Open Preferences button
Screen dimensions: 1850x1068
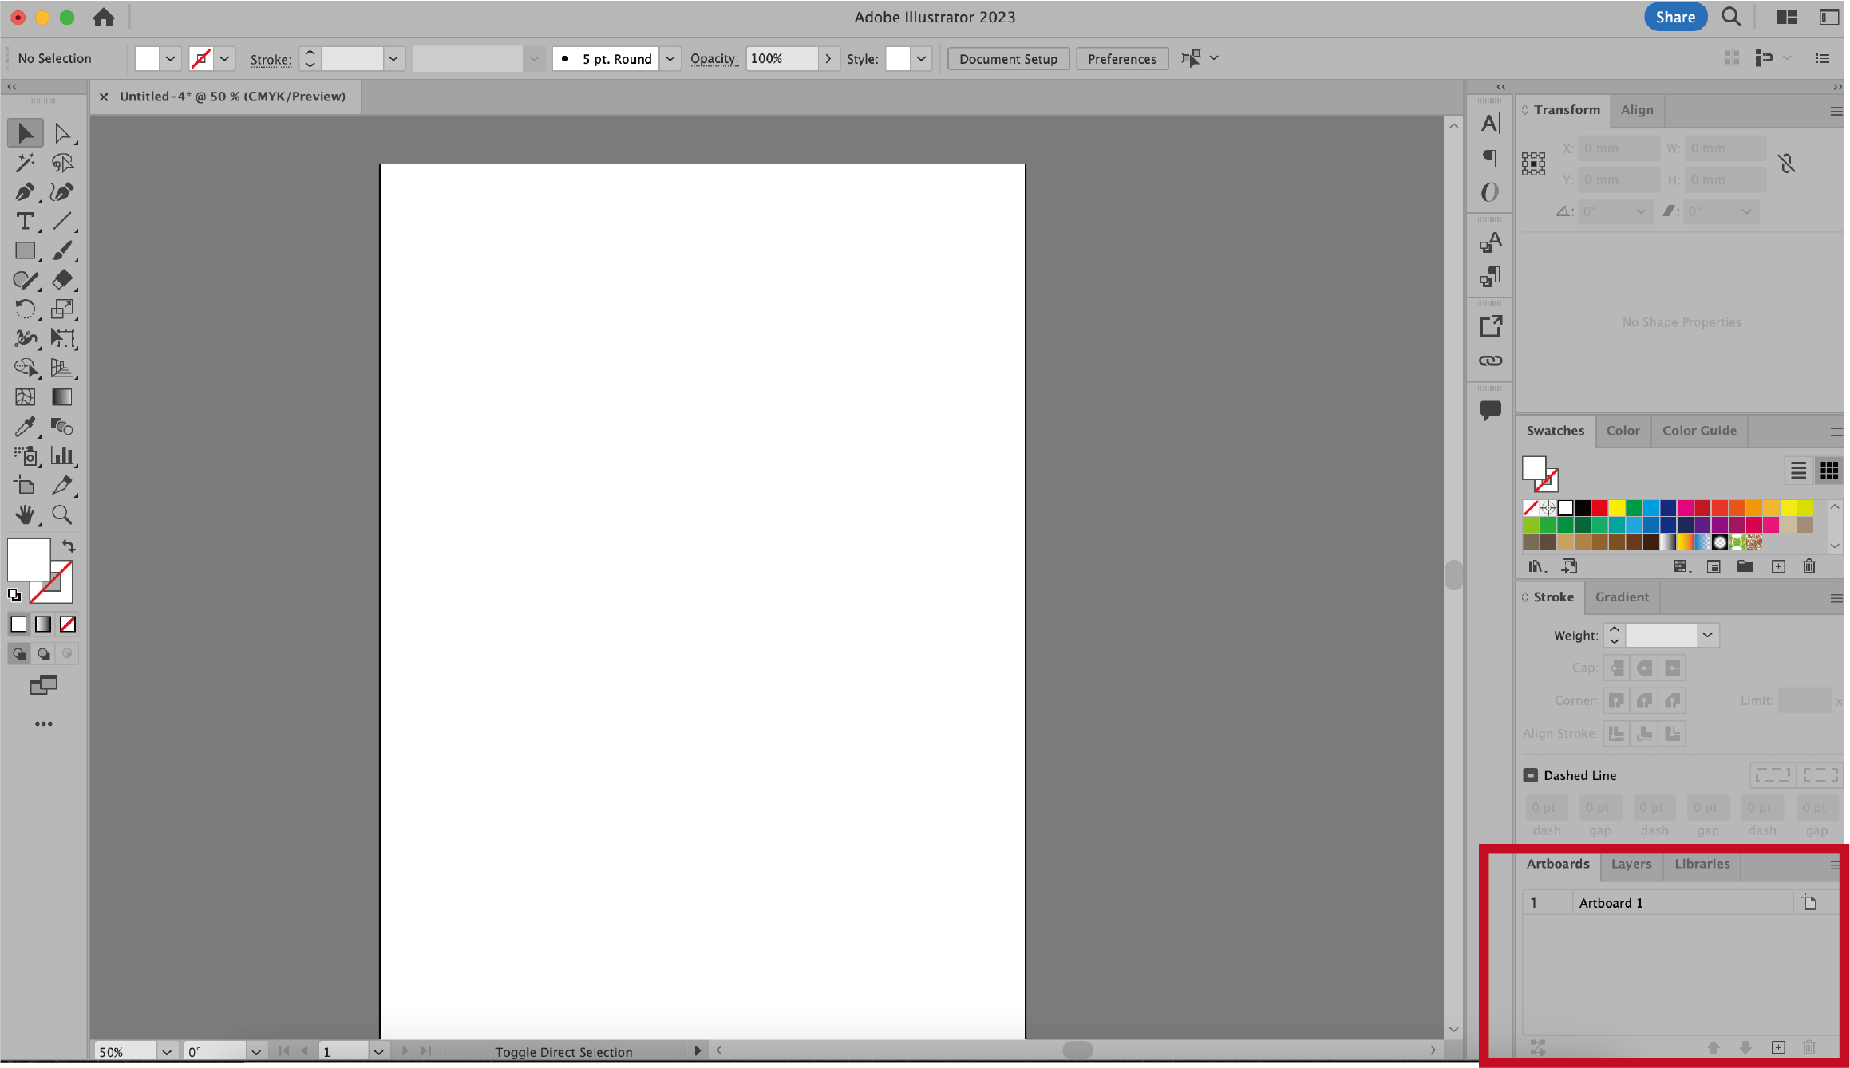pyautogui.click(x=1121, y=58)
